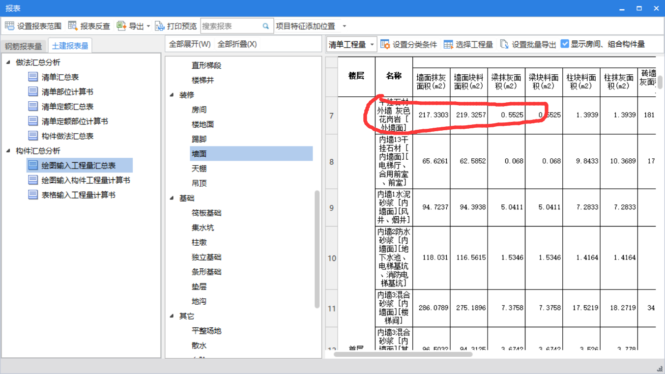Click report icon beside 绘图输入构件工程量计算书

tap(33, 180)
